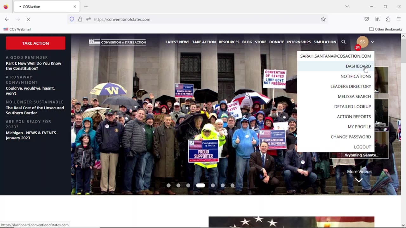This screenshot has height=228, width=406.
Task: Open DONATE navigation item
Action: [277, 42]
